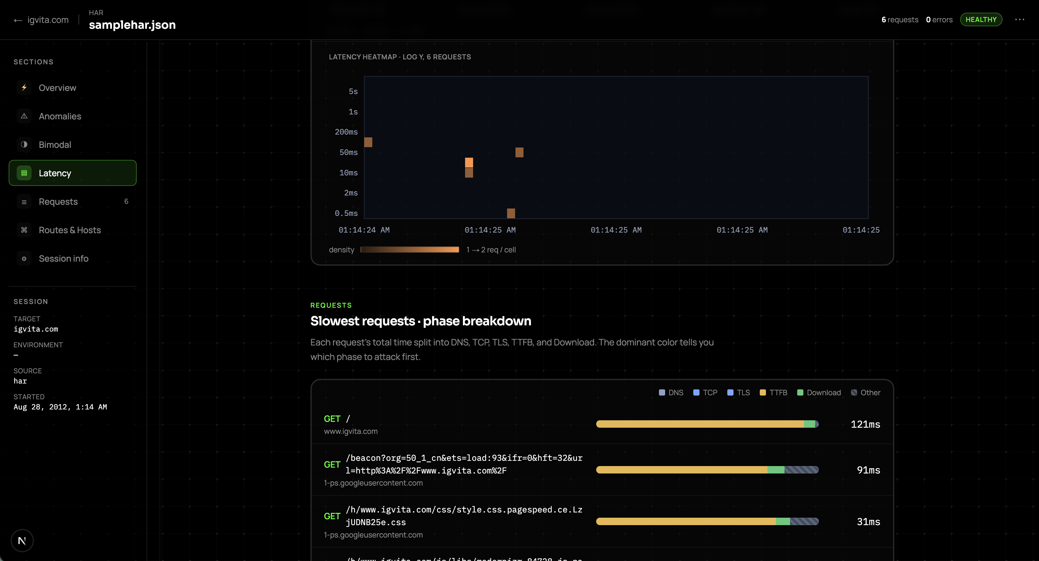The image size is (1039, 561).
Task: Click the Requests count badge 6
Action: tap(126, 201)
